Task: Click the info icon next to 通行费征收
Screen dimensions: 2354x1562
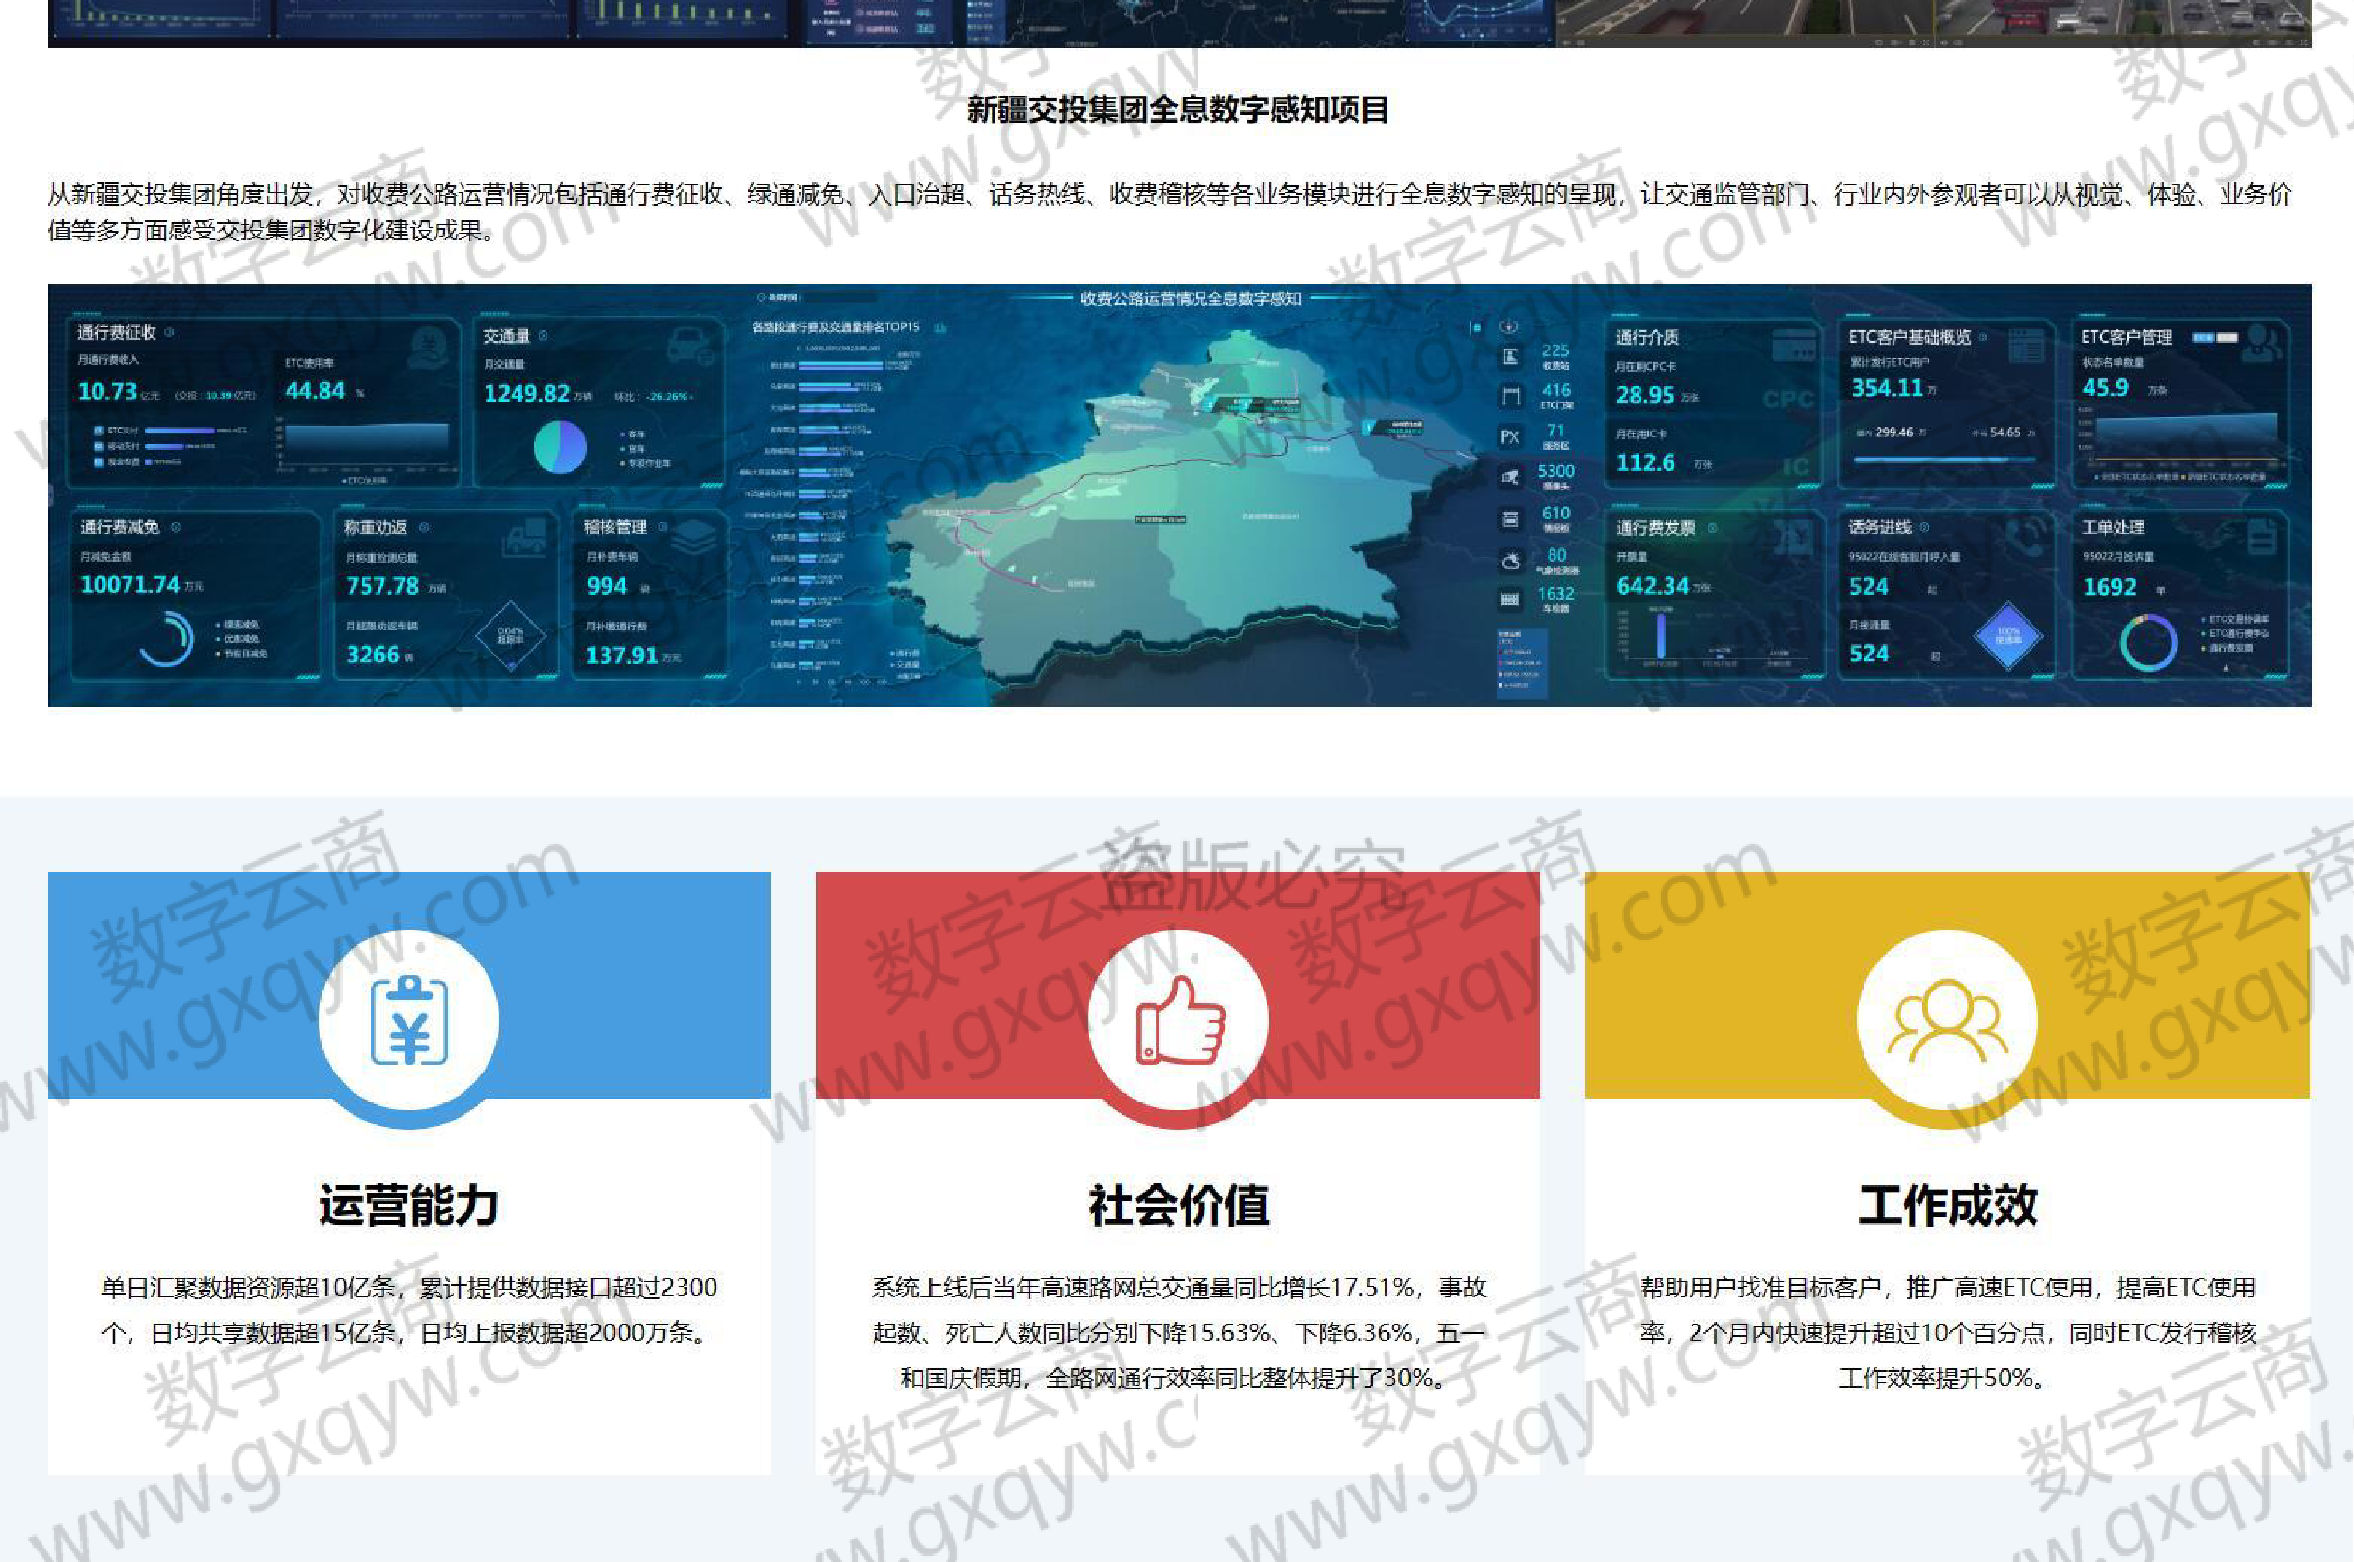Action: 169,333
